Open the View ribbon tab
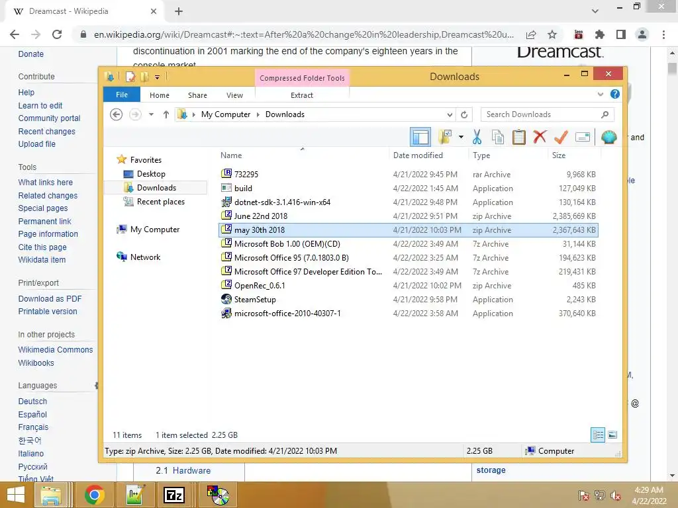The image size is (678, 508). click(x=234, y=95)
